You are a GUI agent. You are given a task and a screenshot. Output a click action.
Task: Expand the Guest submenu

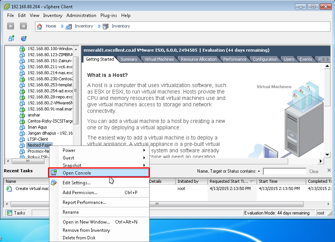click(144, 158)
